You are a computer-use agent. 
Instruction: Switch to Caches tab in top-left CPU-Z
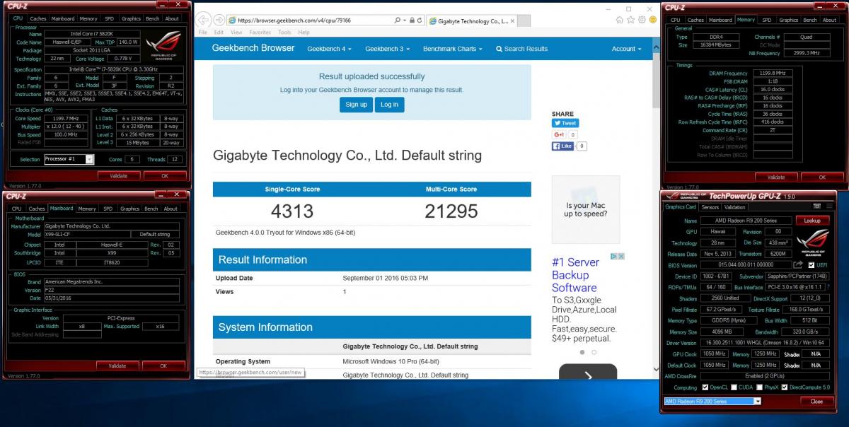coord(38,19)
